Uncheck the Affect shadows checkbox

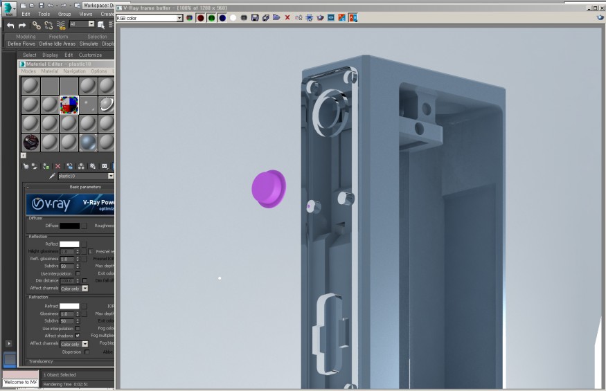pyautogui.click(x=78, y=336)
